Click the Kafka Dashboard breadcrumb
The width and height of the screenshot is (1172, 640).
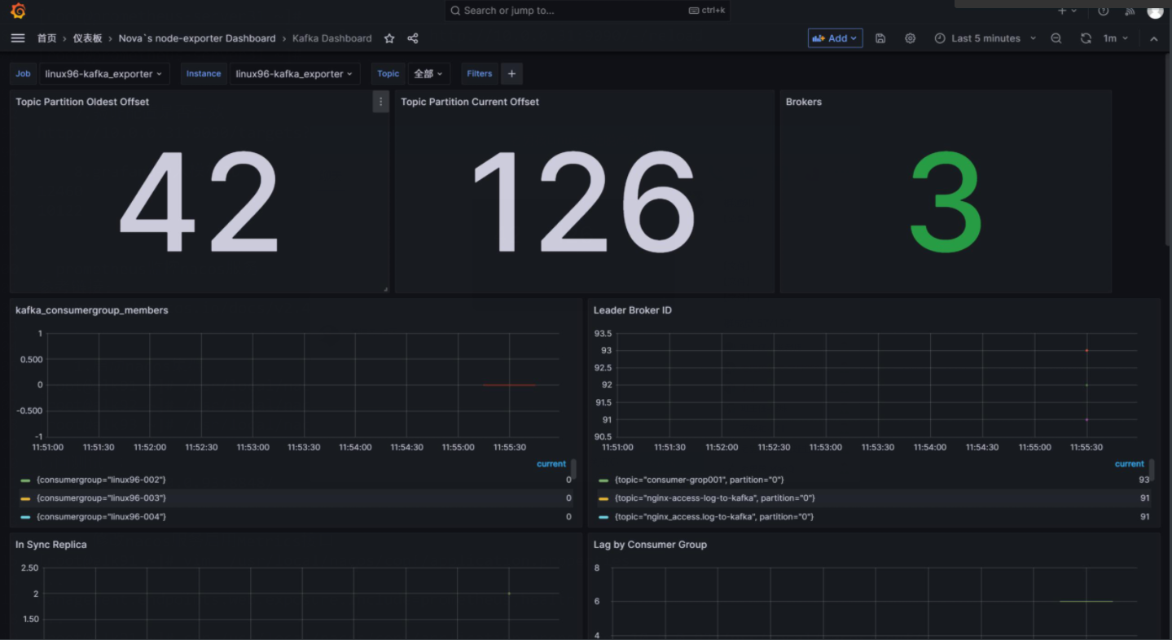click(332, 38)
